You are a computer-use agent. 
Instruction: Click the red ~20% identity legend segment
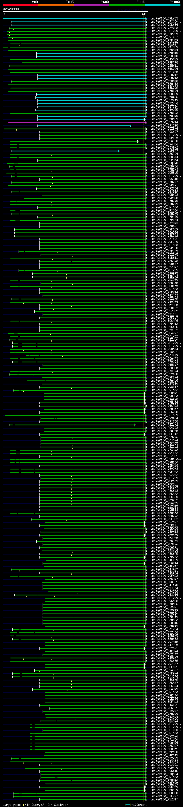[20, 5]
